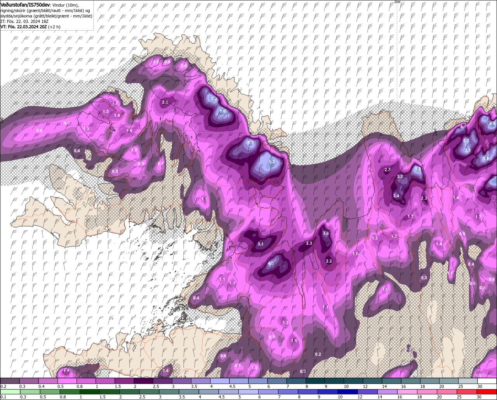Click the 3.1 precipitation value on the map
The height and width of the screenshot is (400, 497).
coord(261,244)
